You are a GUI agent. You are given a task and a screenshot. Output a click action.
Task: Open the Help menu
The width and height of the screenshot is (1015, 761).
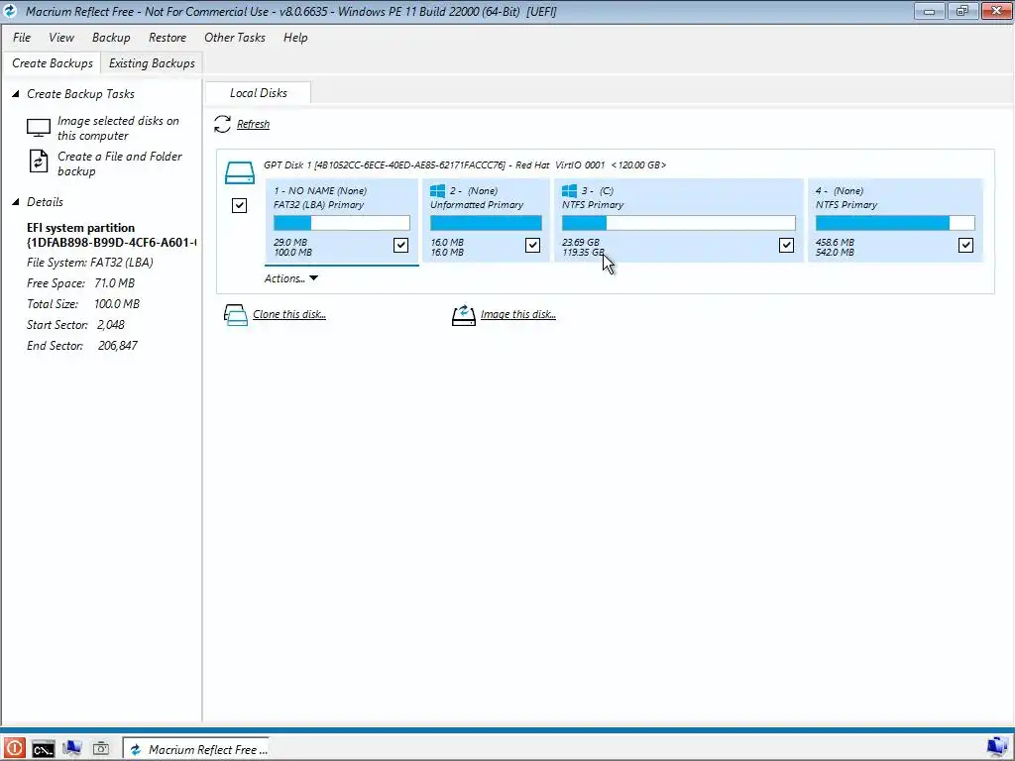click(x=295, y=38)
